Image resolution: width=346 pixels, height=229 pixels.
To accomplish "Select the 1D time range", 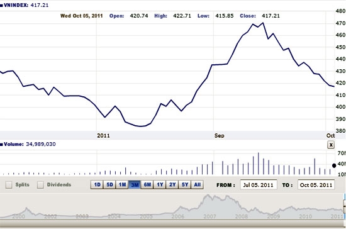I will point(97,185).
